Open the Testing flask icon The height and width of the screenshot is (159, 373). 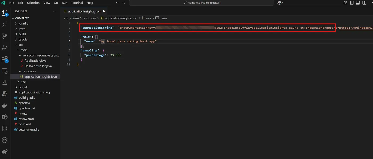[x=5, y=82]
